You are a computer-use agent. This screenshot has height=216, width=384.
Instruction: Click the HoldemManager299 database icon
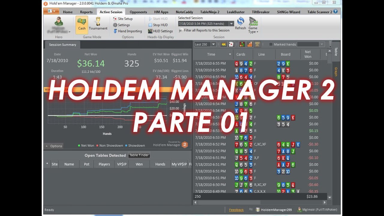257,210
